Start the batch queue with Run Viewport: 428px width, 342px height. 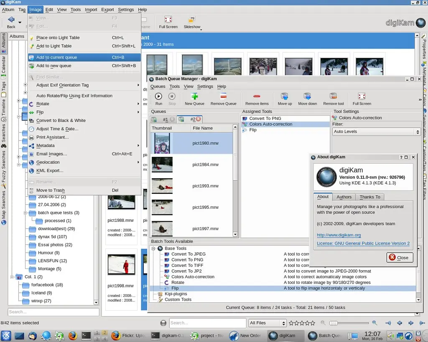coord(158,99)
